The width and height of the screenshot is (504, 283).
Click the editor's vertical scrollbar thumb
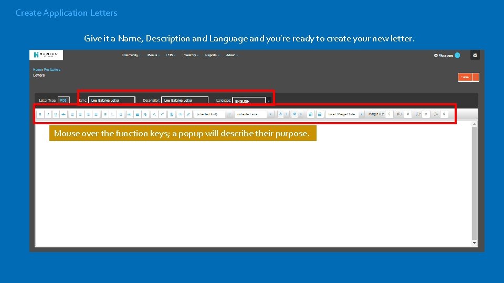click(x=475, y=183)
